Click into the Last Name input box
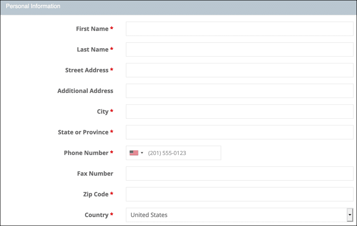This screenshot has height=226, width=357. click(x=239, y=49)
